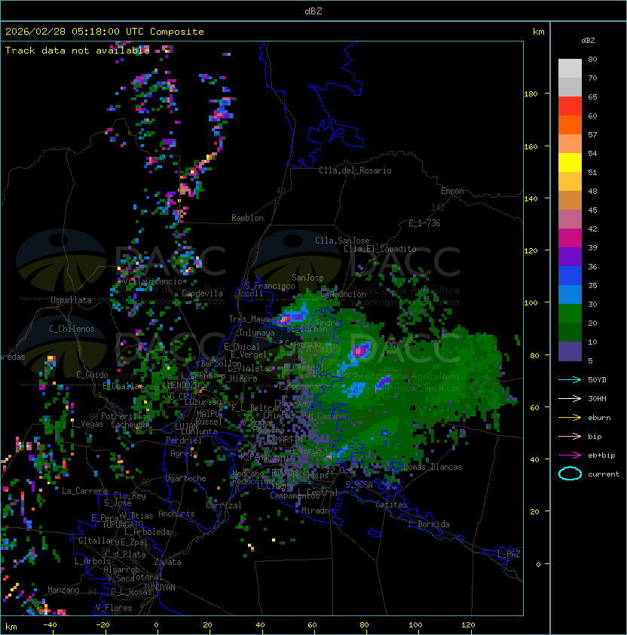Click the '-40' km tick on the horizontal axis

[x=50, y=625]
